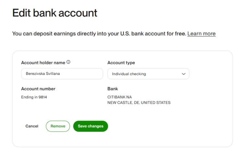Click the Berezivska Svitlana name text

point(43,74)
